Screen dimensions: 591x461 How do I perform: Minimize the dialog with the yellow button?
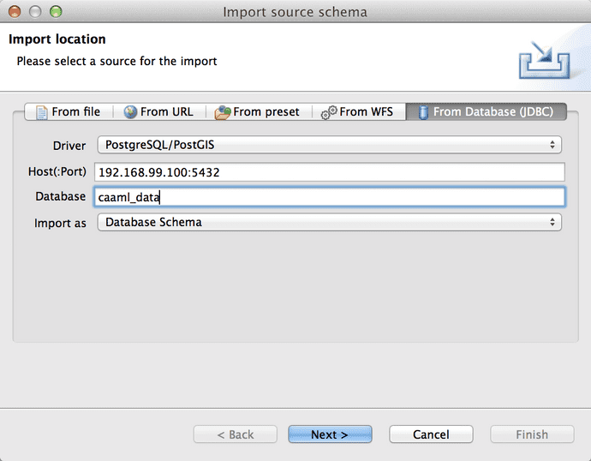point(36,12)
